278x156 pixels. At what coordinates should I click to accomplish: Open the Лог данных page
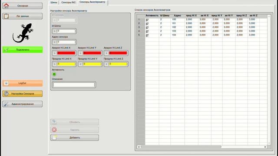coord(23,16)
